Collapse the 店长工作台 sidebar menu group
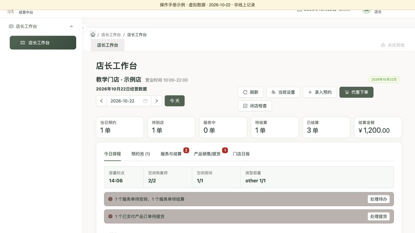Viewport: 415px width, 233px height. (x=71, y=27)
